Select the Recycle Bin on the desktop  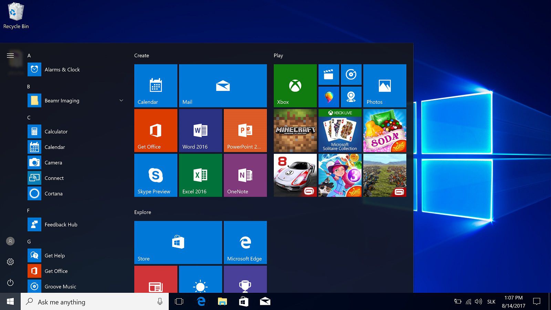point(16,16)
